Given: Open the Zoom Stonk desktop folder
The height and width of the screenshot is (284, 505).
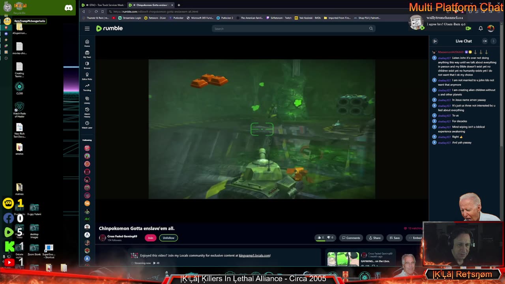Looking at the screenshot, I should click(34, 250).
